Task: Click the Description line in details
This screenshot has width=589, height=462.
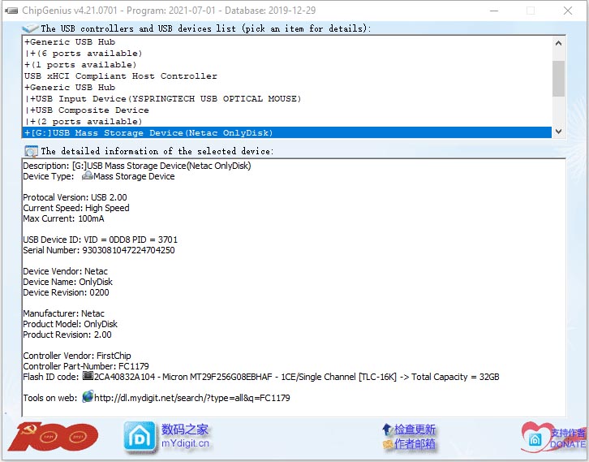Action: pos(137,166)
